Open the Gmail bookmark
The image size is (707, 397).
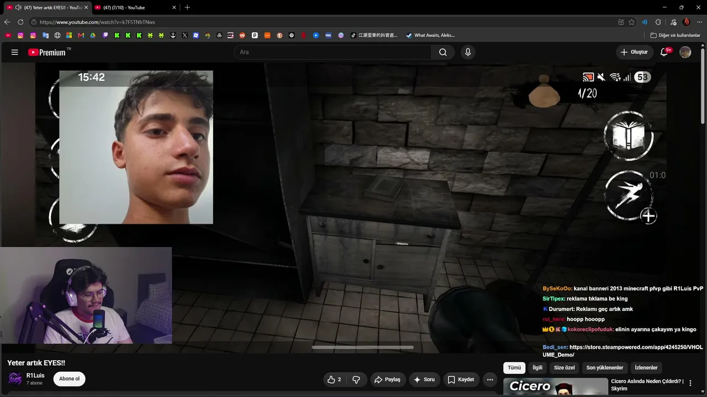81,35
